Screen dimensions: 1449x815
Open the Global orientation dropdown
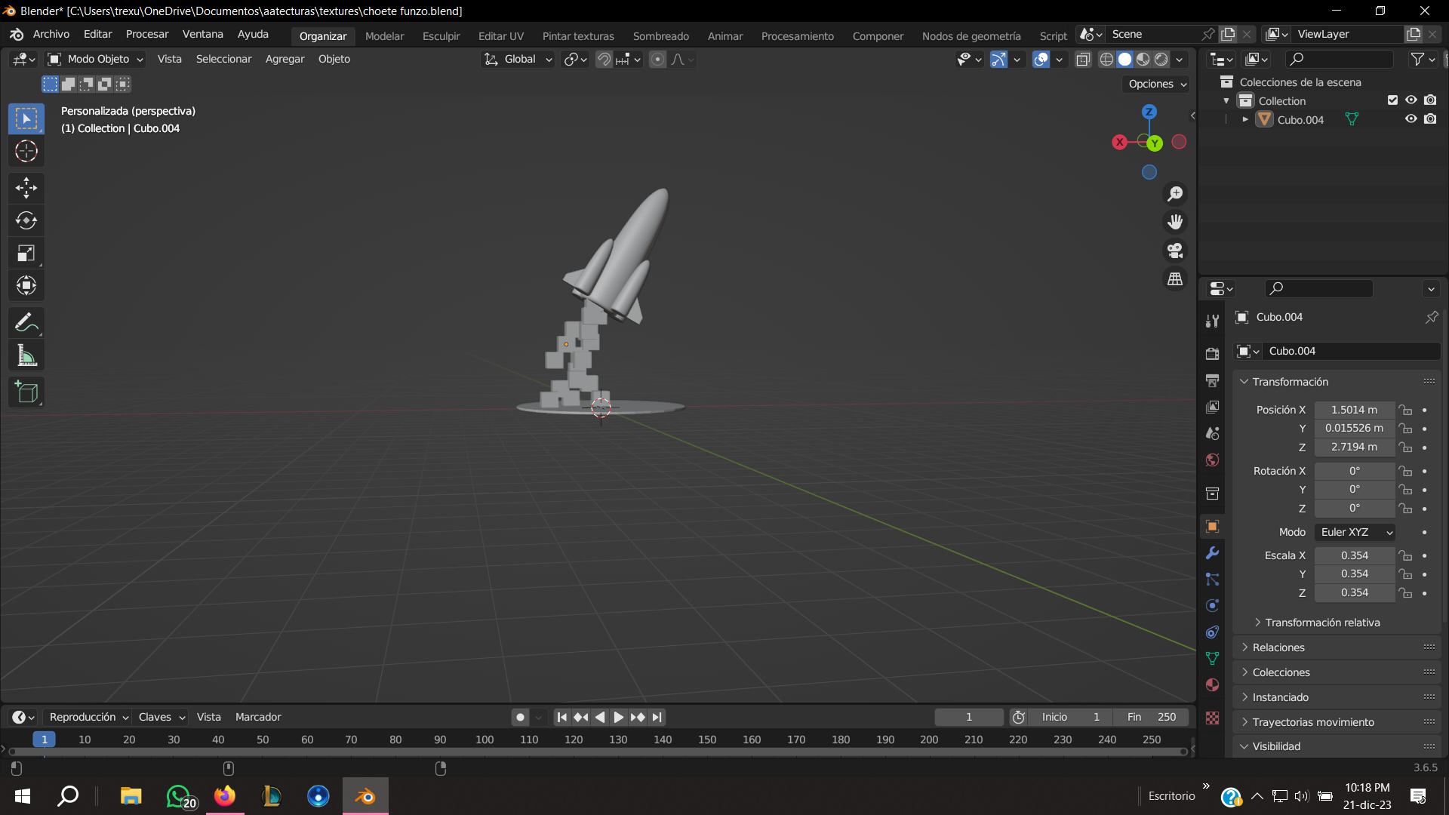[x=518, y=60]
